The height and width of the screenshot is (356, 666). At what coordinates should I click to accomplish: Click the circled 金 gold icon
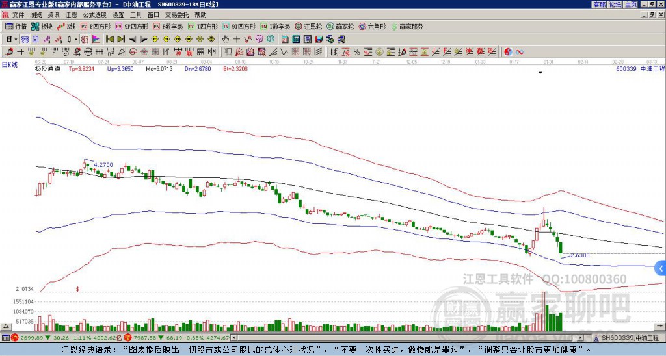(x=379, y=52)
